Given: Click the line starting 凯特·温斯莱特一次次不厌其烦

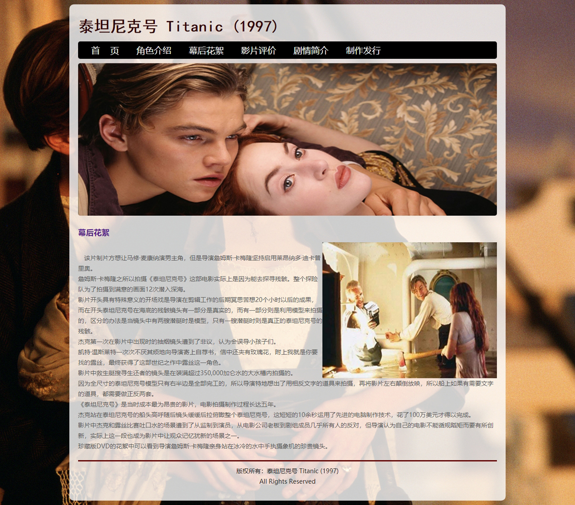Looking at the screenshot, I should (x=198, y=352).
